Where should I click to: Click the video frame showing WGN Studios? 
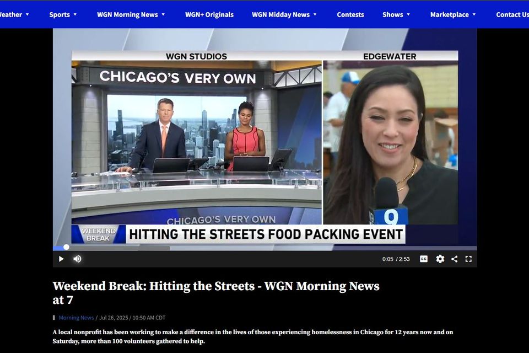[196, 138]
